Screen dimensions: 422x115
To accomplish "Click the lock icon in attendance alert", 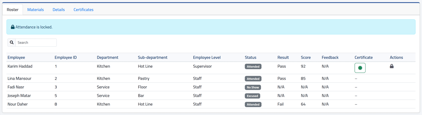I will tap(13, 27).
